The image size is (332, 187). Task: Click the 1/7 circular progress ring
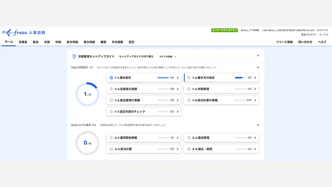88,94
